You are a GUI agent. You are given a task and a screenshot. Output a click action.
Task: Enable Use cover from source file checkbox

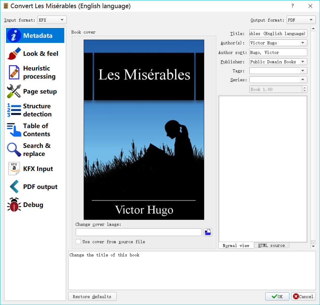tap(78, 242)
